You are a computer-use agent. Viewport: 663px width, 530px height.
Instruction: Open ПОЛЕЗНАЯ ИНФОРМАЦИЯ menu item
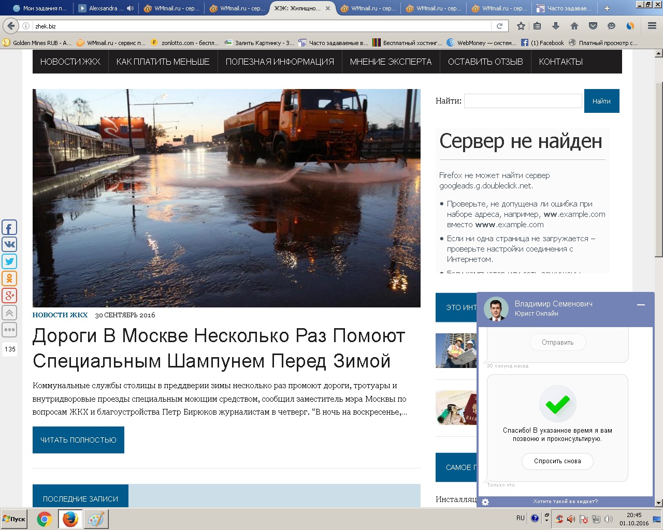280,62
